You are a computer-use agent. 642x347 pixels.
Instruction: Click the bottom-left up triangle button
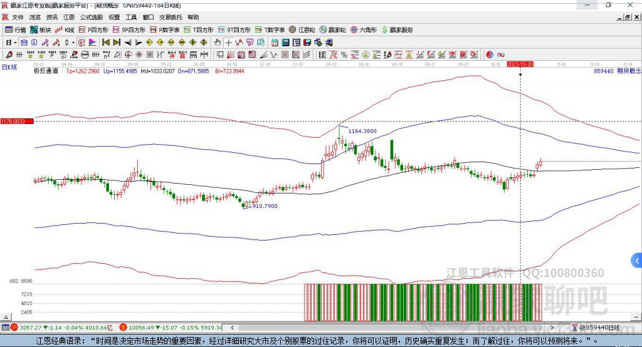(6, 317)
